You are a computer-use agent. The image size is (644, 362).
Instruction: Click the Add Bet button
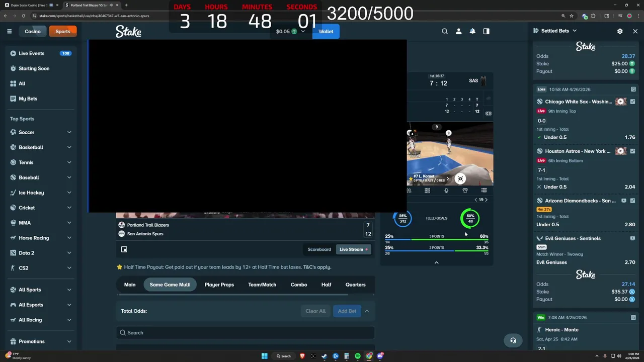347,311
